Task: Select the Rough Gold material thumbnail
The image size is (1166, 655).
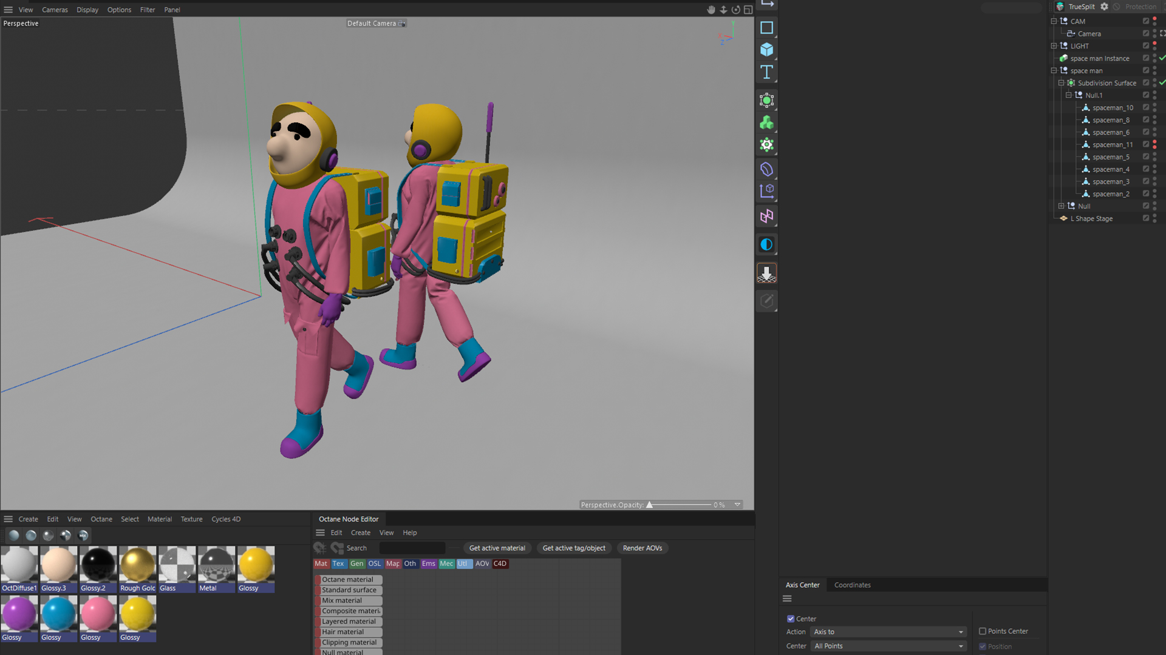Action: point(137,565)
